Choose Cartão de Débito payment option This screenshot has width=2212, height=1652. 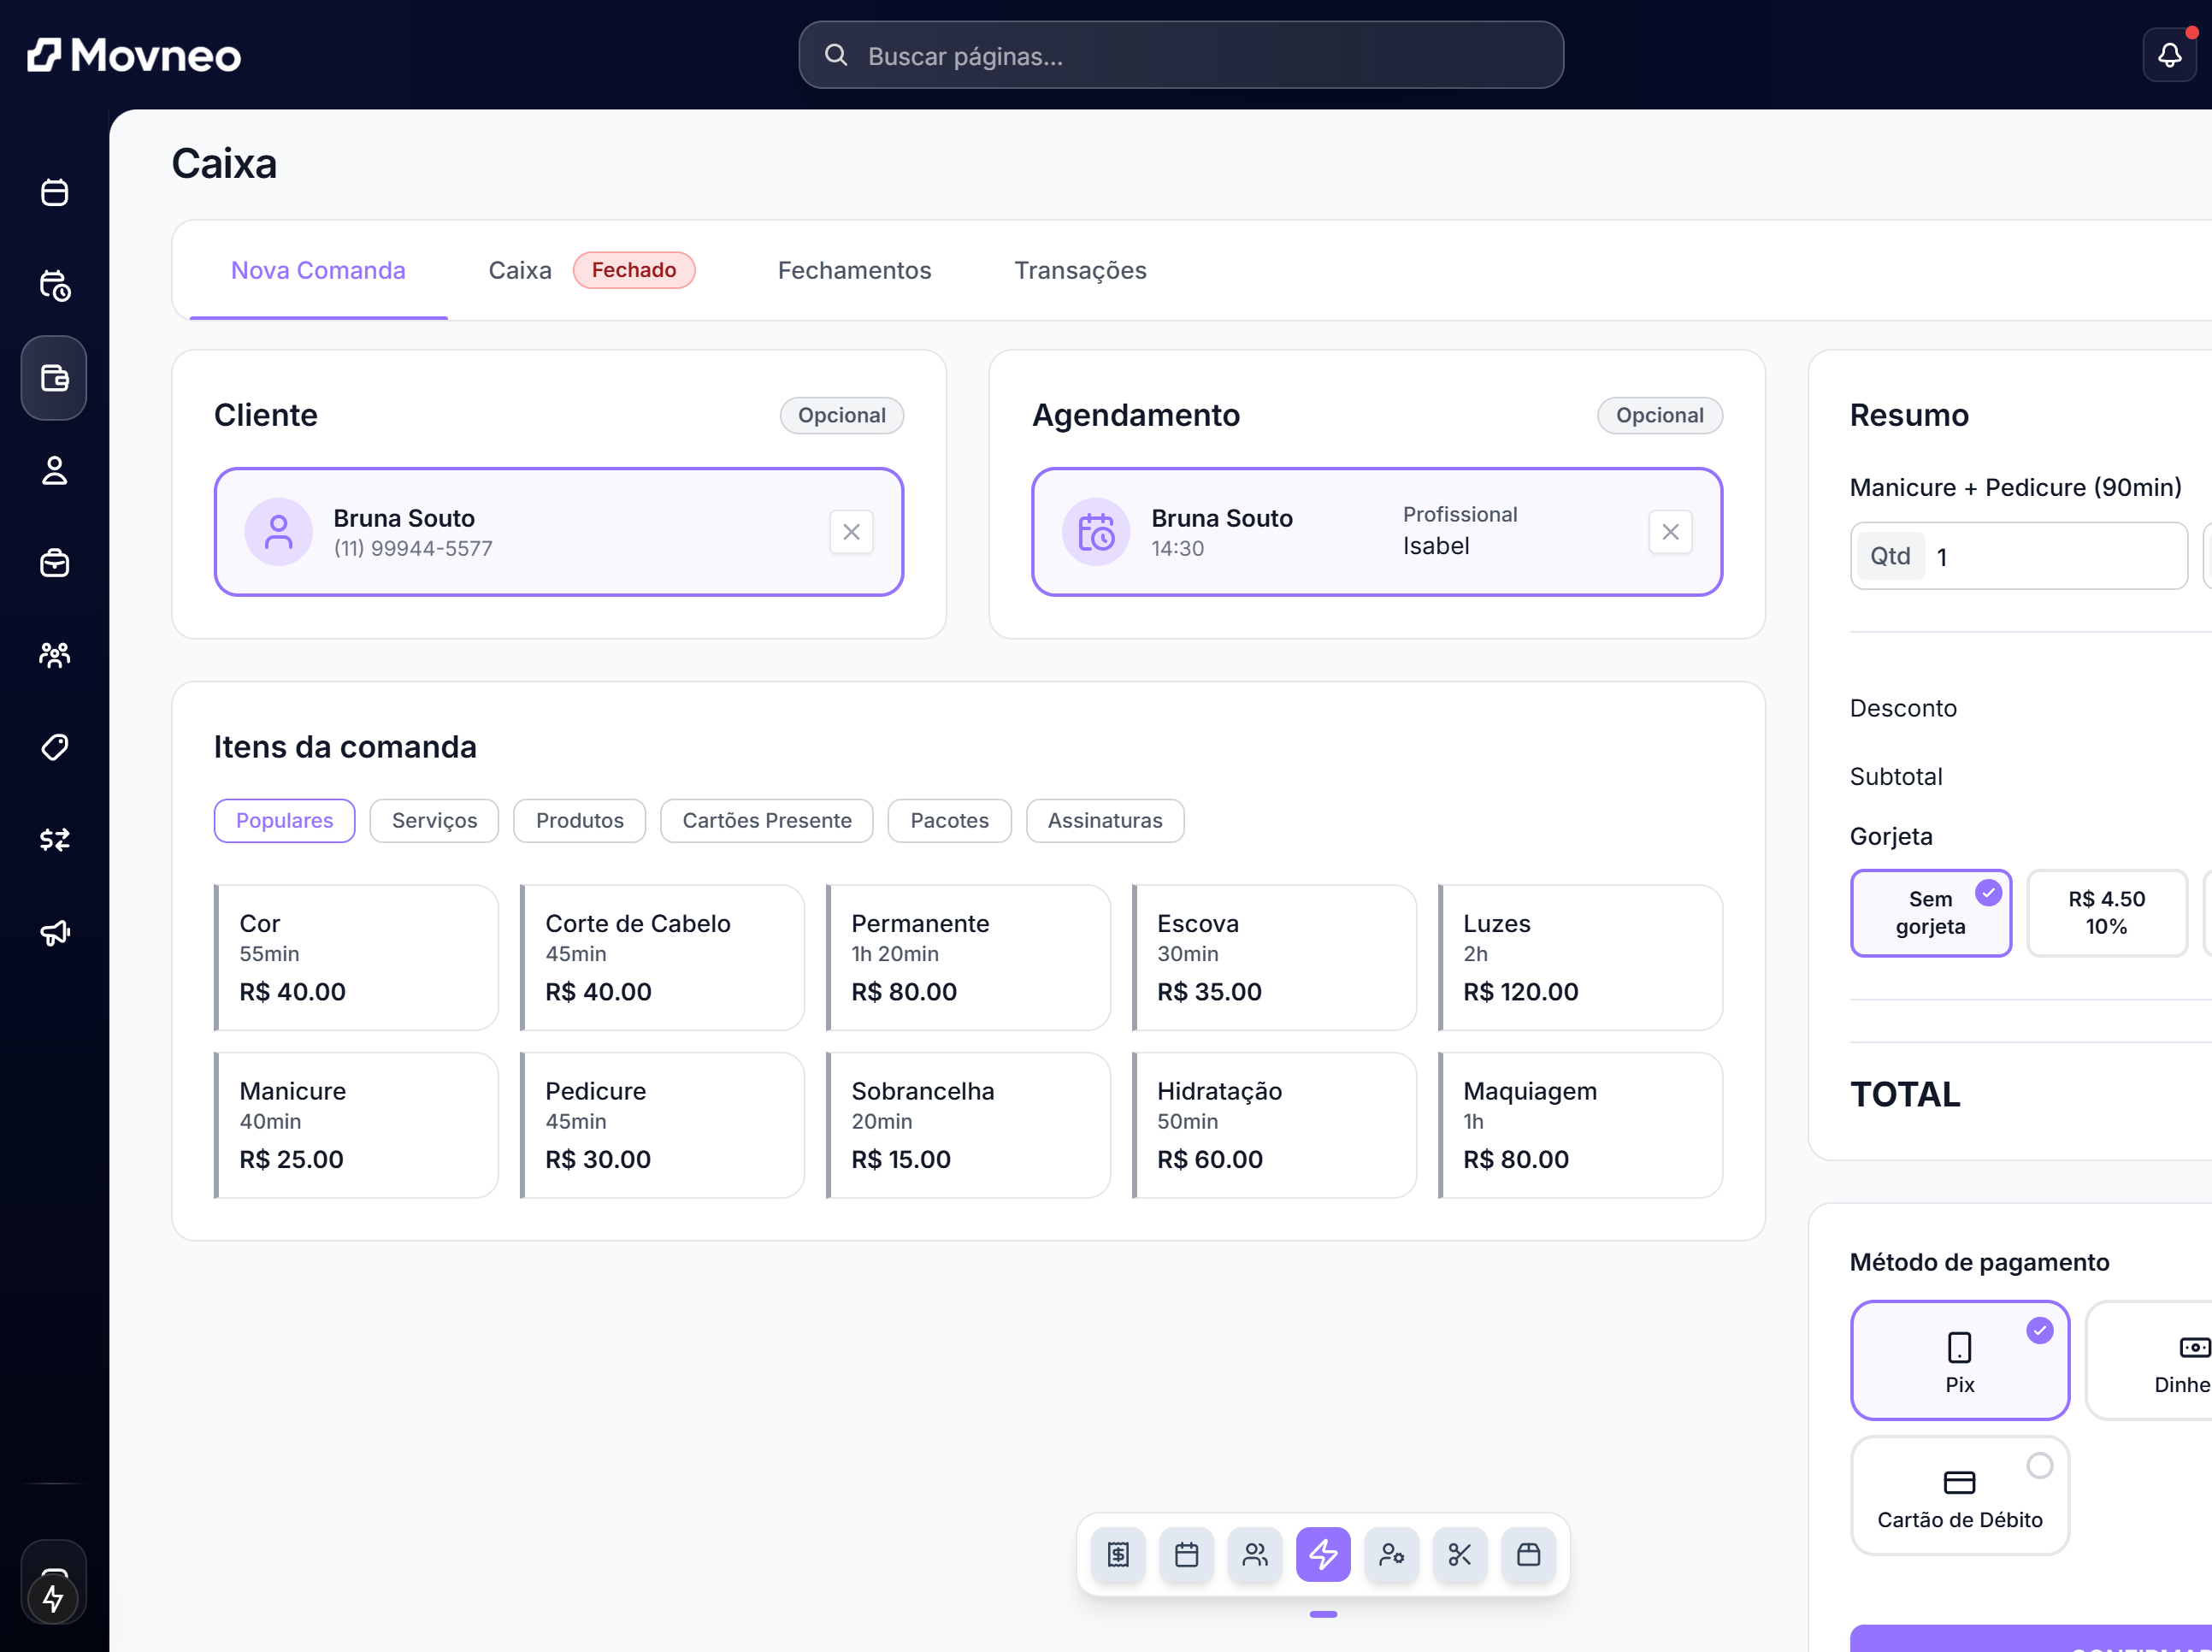1959,1495
